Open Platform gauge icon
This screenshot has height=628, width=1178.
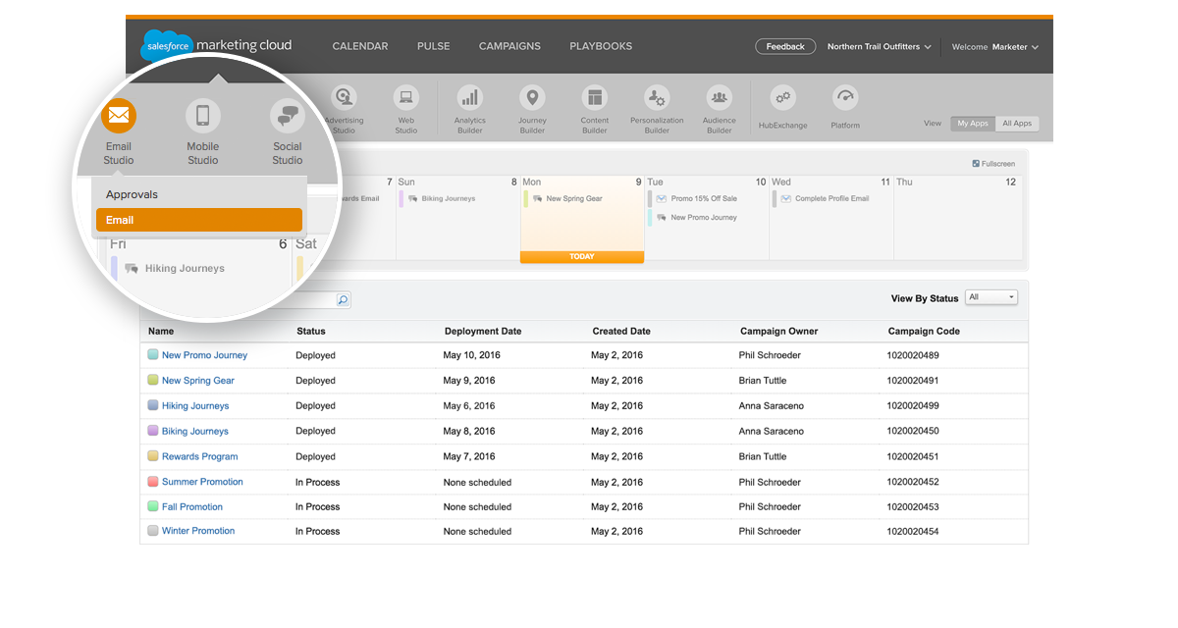click(x=845, y=97)
